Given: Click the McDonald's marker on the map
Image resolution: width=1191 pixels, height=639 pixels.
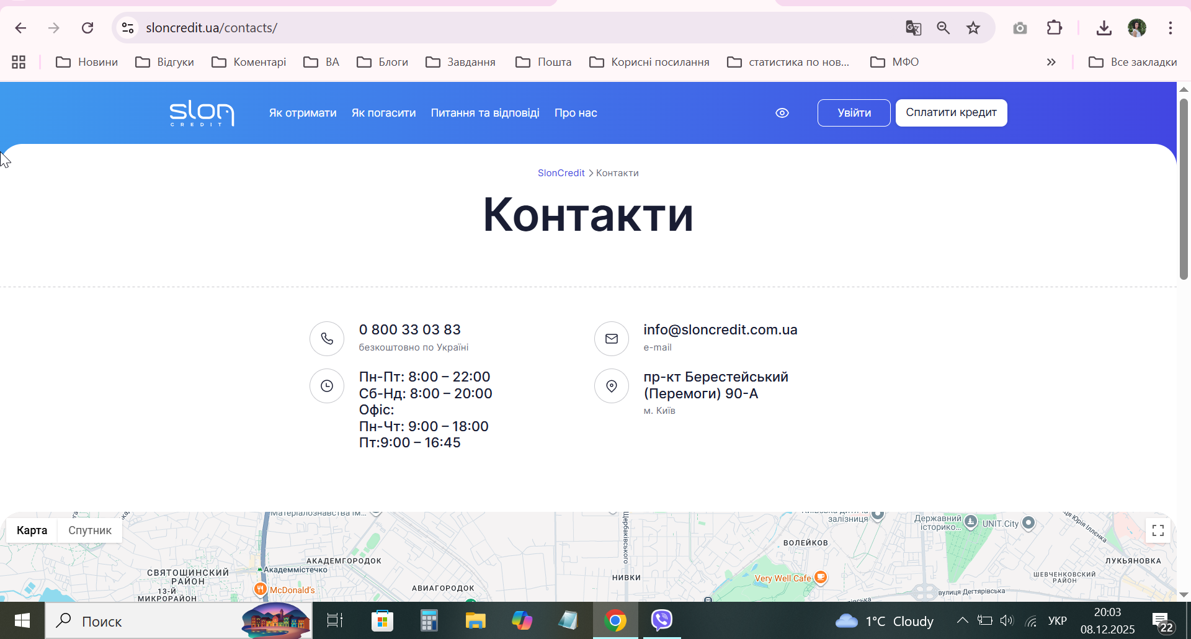Looking at the screenshot, I should tap(261, 589).
